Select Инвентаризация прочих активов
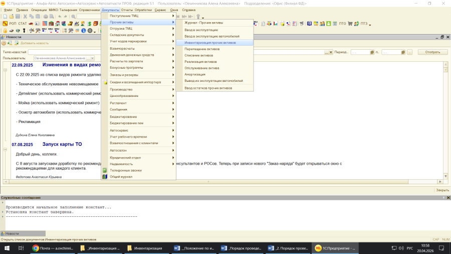This screenshot has width=451, height=254. tap(214, 43)
